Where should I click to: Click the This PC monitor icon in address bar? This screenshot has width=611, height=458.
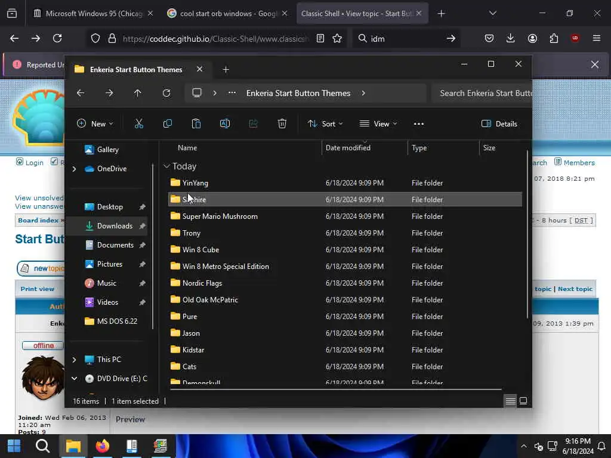[197, 93]
